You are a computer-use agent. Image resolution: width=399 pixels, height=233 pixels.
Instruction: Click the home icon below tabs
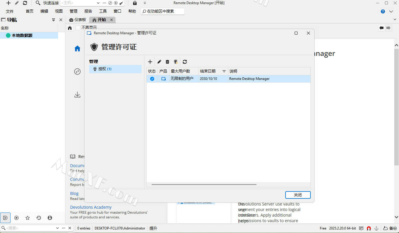(70, 28)
